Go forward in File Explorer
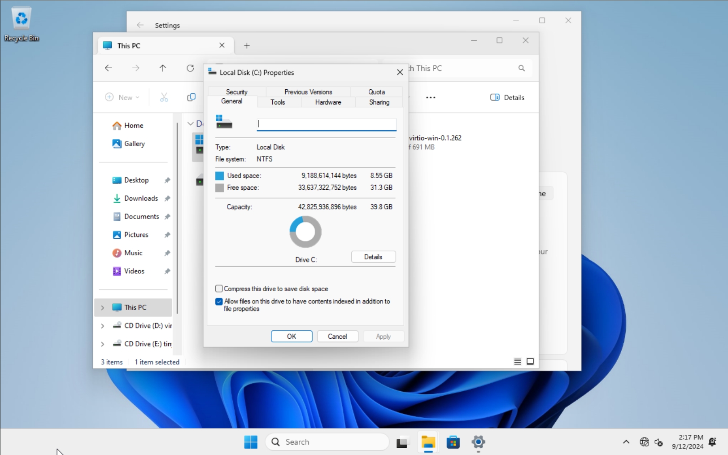Screen dimensions: 728x455 [136, 68]
